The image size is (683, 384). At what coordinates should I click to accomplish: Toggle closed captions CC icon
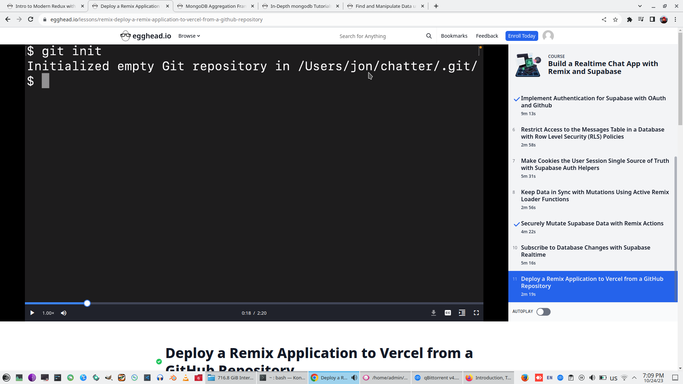tap(448, 313)
